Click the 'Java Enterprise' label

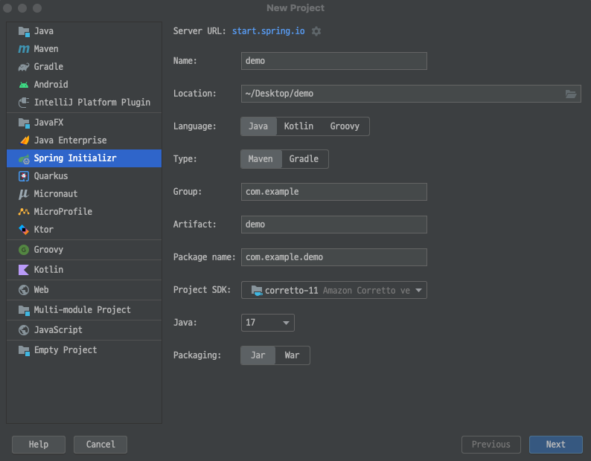pos(71,141)
